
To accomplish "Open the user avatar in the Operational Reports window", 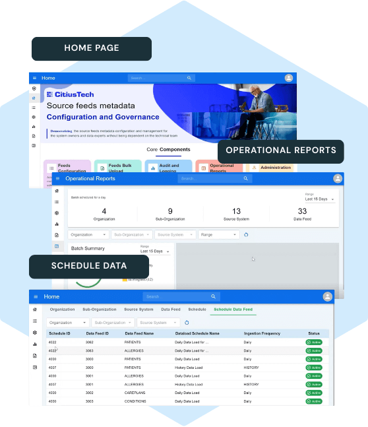I will coord(338,178).
